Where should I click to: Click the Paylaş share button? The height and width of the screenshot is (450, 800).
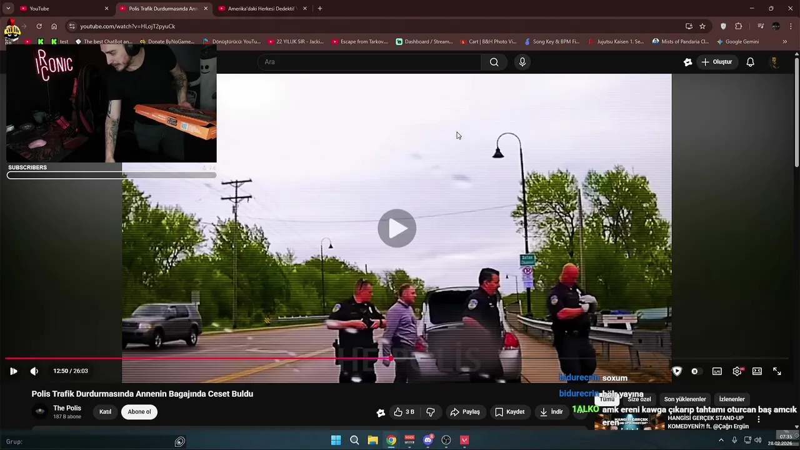click(x=465, y=412)
